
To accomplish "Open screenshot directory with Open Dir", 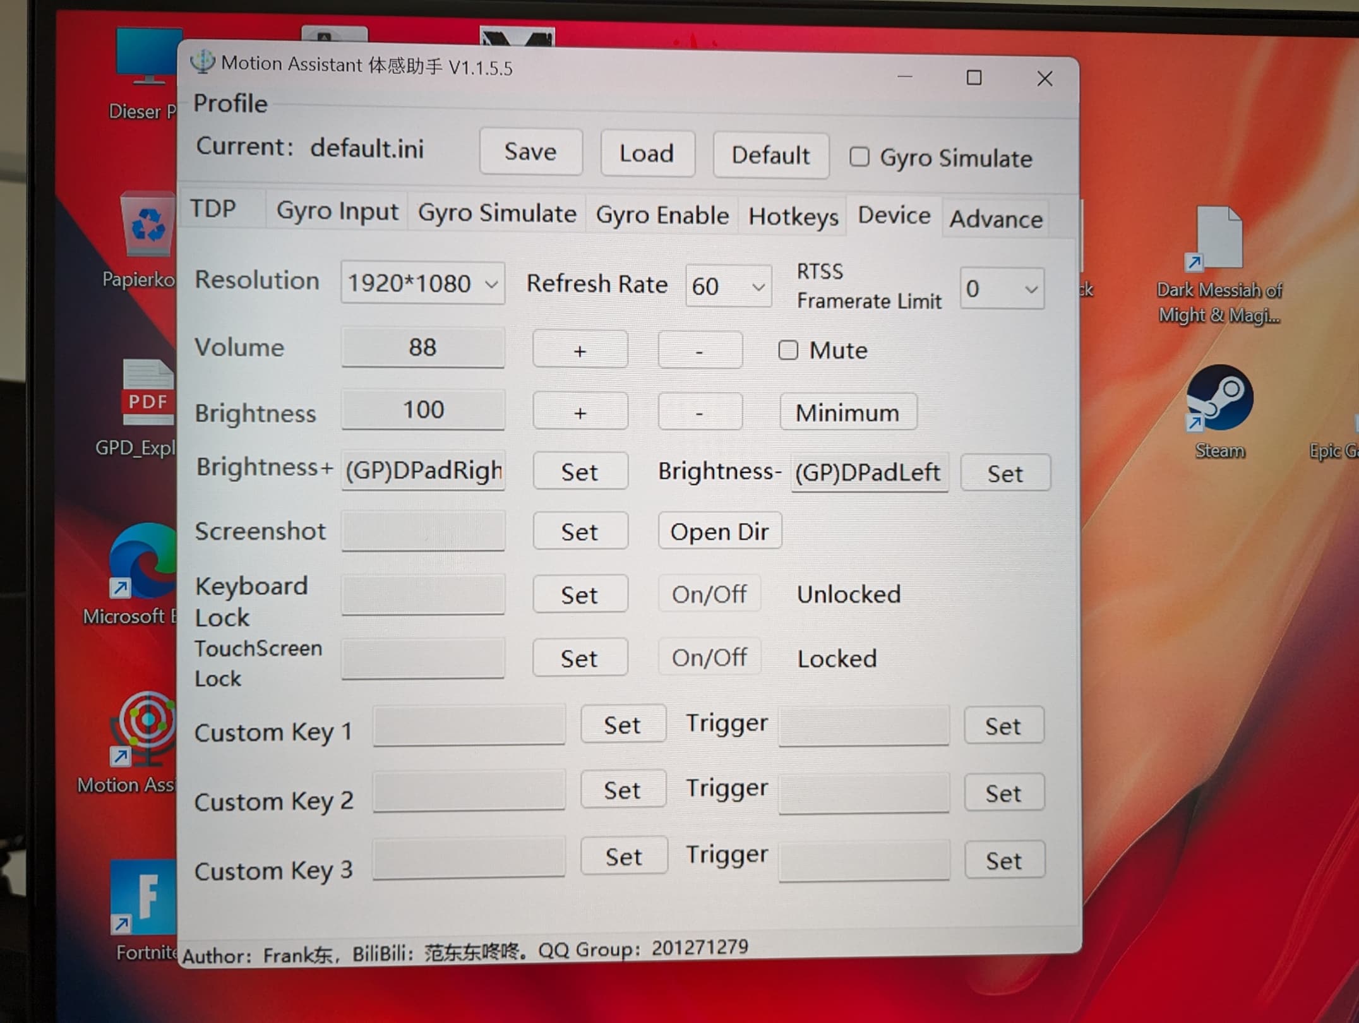I will pos(719,531).
